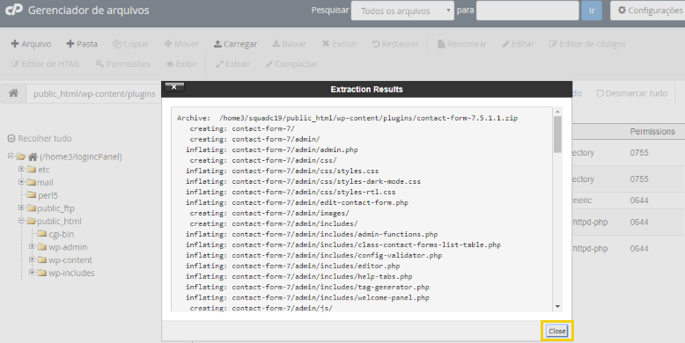The width and height of the screenshot is (685, 343).
Task: Click the Baixar download item
Action: [x=289, y=44]
